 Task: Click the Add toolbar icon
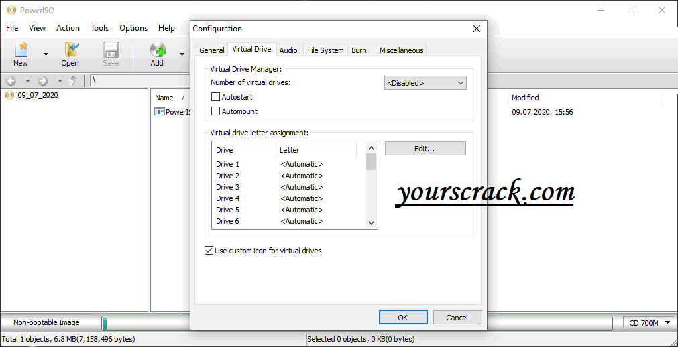(x=158, y=50)
